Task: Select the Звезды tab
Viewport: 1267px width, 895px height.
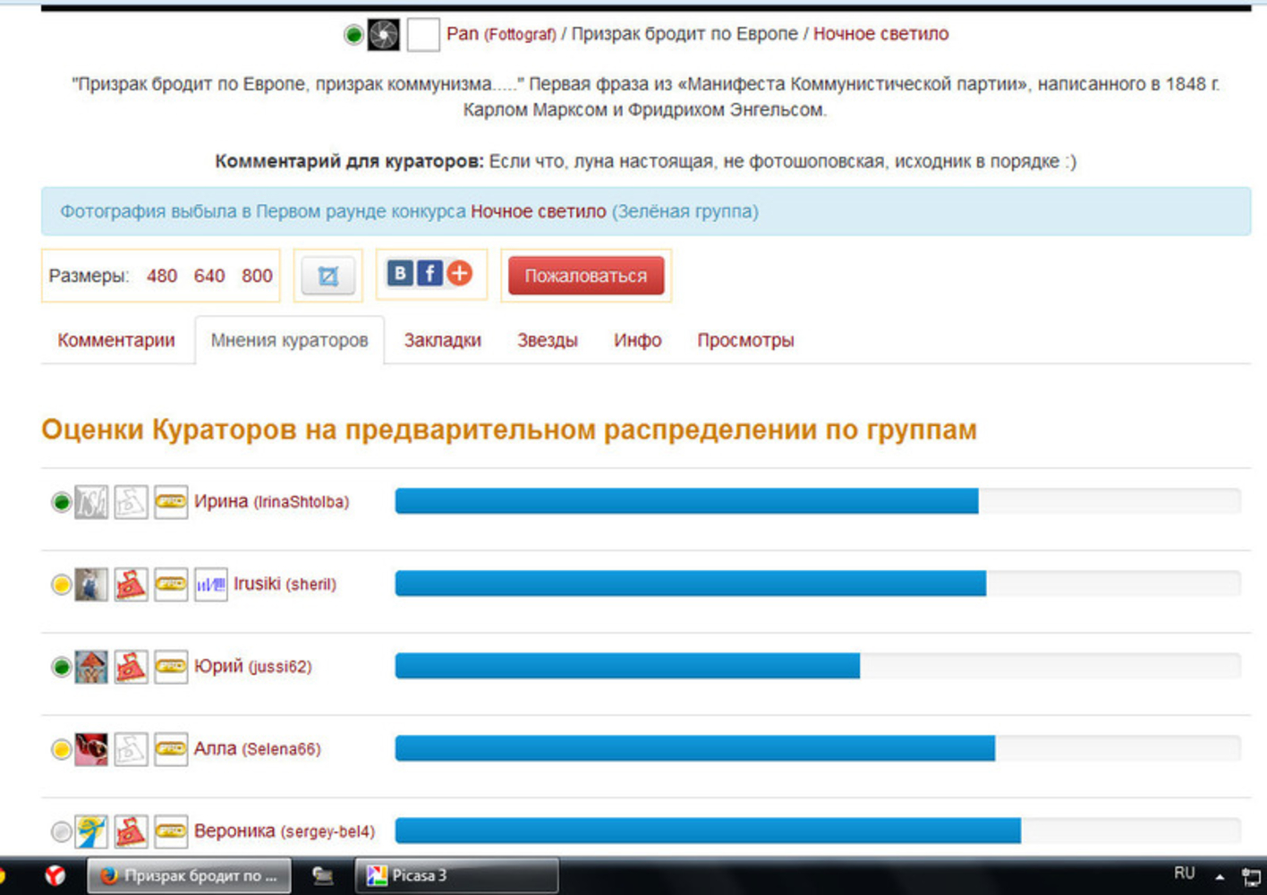Action: [x=547, y=341]
